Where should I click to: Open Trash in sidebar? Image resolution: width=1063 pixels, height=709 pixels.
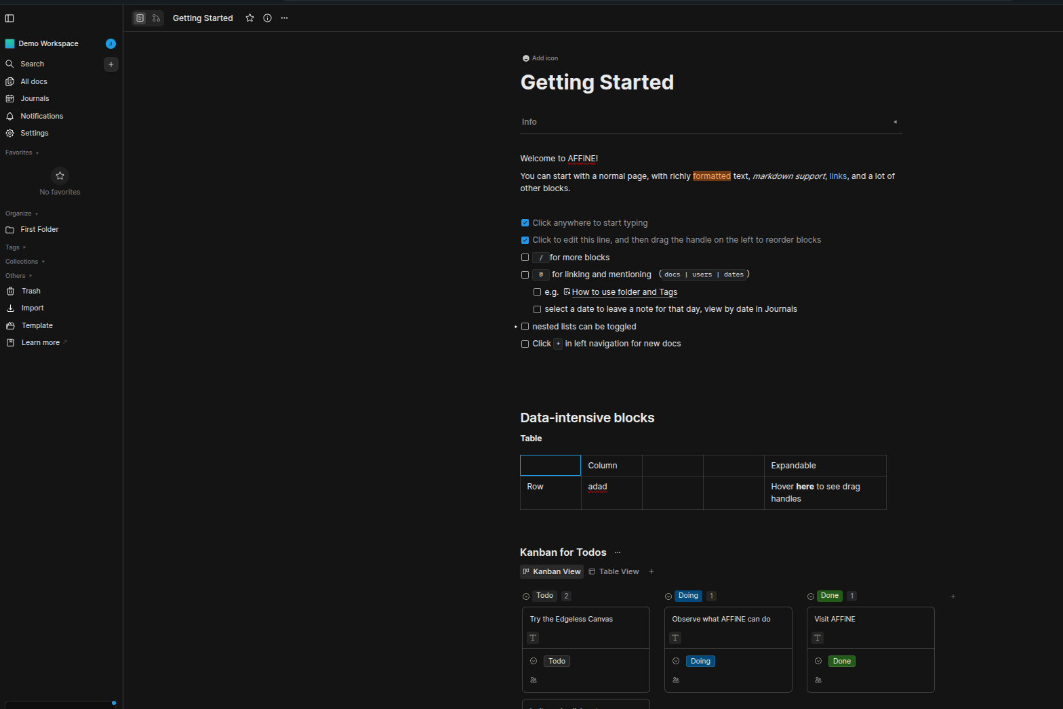click(31, 291)
